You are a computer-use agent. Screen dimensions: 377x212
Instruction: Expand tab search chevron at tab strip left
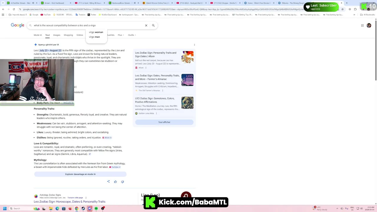[x=3, y=3]
